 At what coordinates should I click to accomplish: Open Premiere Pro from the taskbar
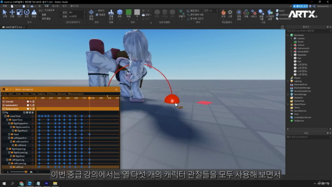(x=47, y=183)
